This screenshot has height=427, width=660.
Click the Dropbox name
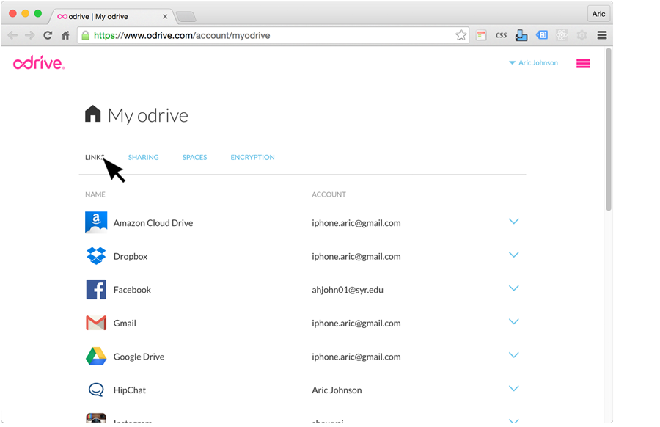[131, 256]
